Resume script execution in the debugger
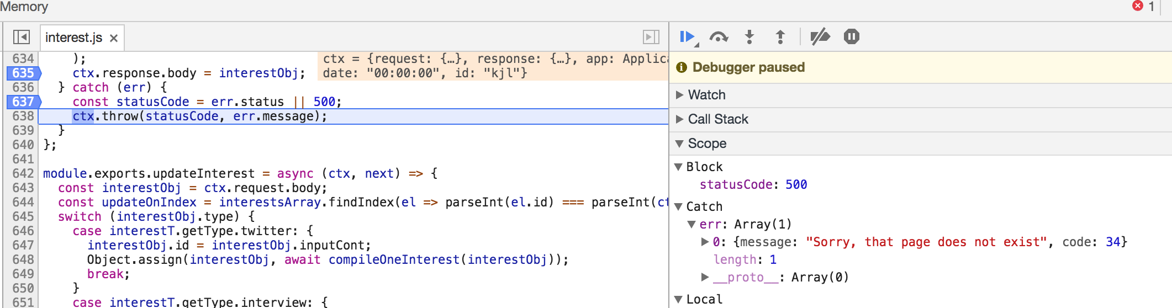Viewport: 1172px width, 308px height. click(687, 37)
